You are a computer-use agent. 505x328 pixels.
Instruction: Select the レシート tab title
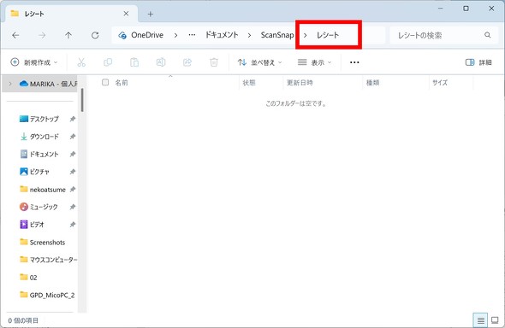coord(34,14)
